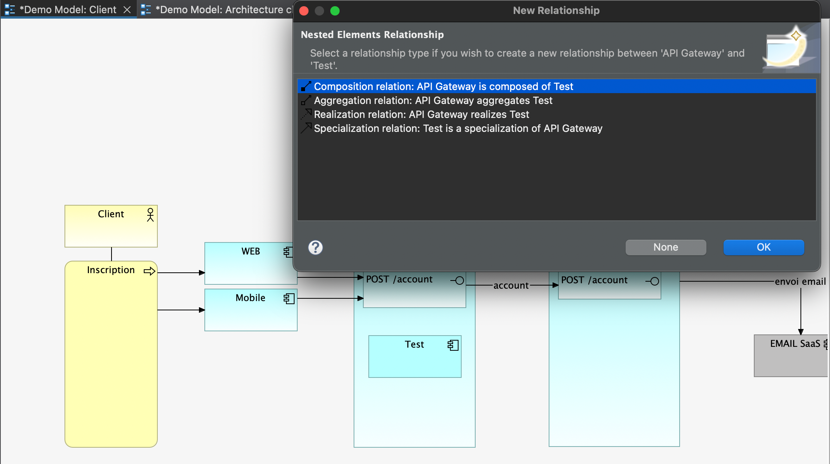Viewport: 830px width, 464px height.
Task: Click interface icon on left POST /account
Action: [x=457, y=280]
